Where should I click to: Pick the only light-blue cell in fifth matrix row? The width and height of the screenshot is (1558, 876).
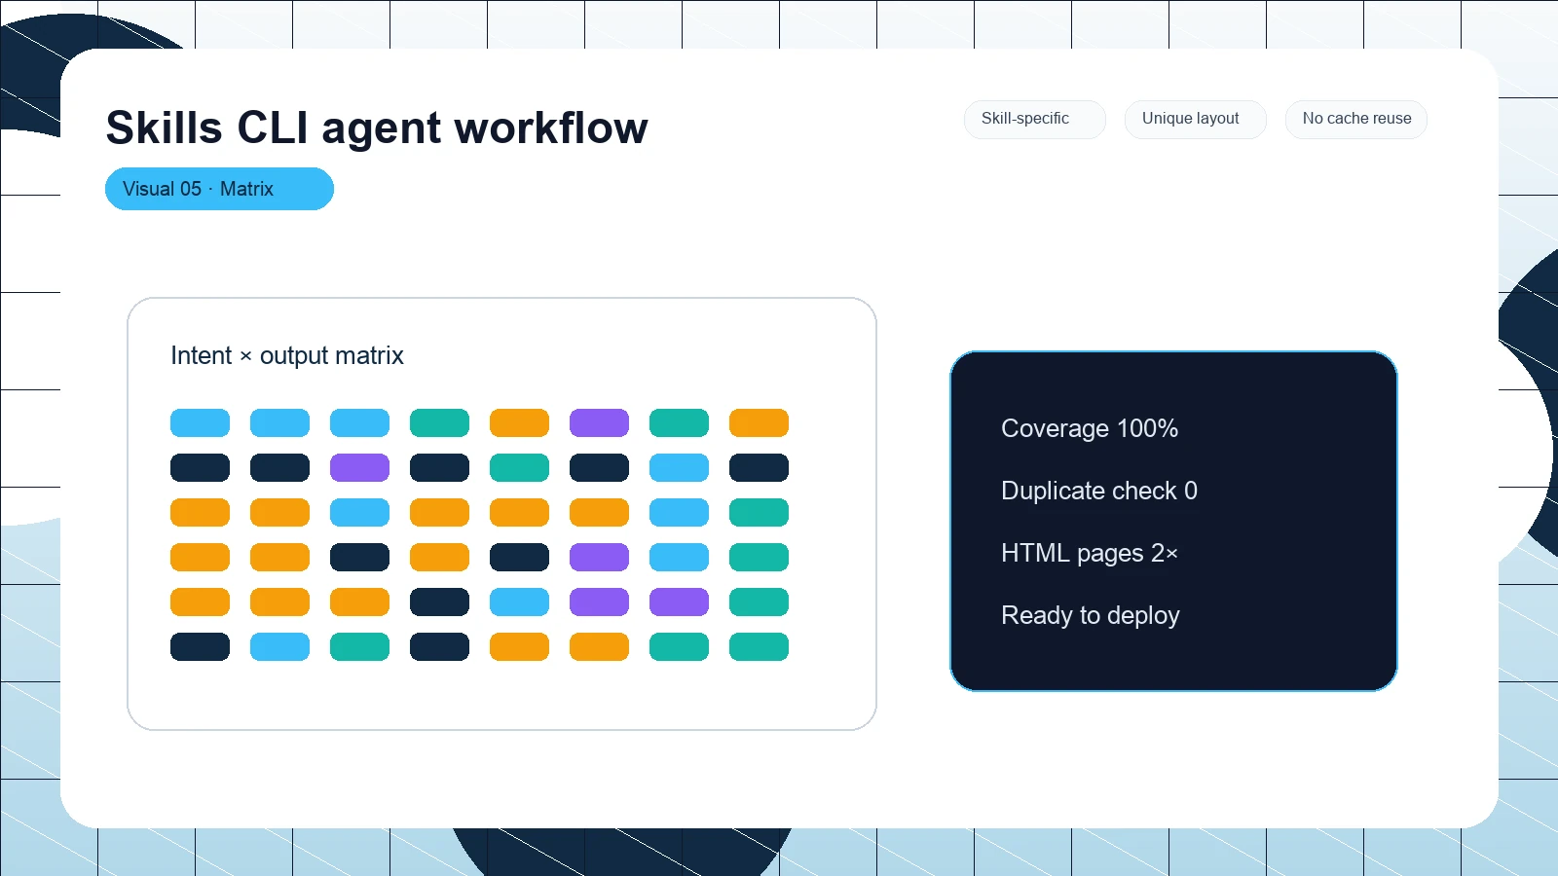pos(519,602)
